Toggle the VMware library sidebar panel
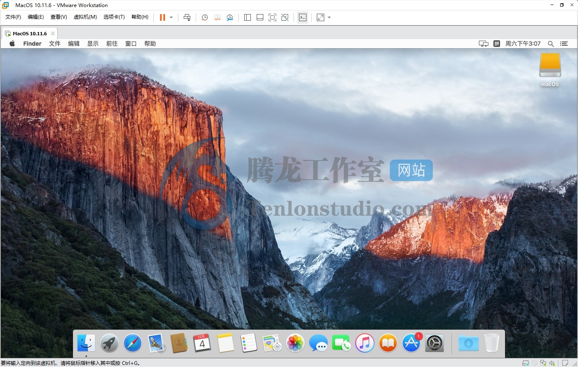 point(248,17)
